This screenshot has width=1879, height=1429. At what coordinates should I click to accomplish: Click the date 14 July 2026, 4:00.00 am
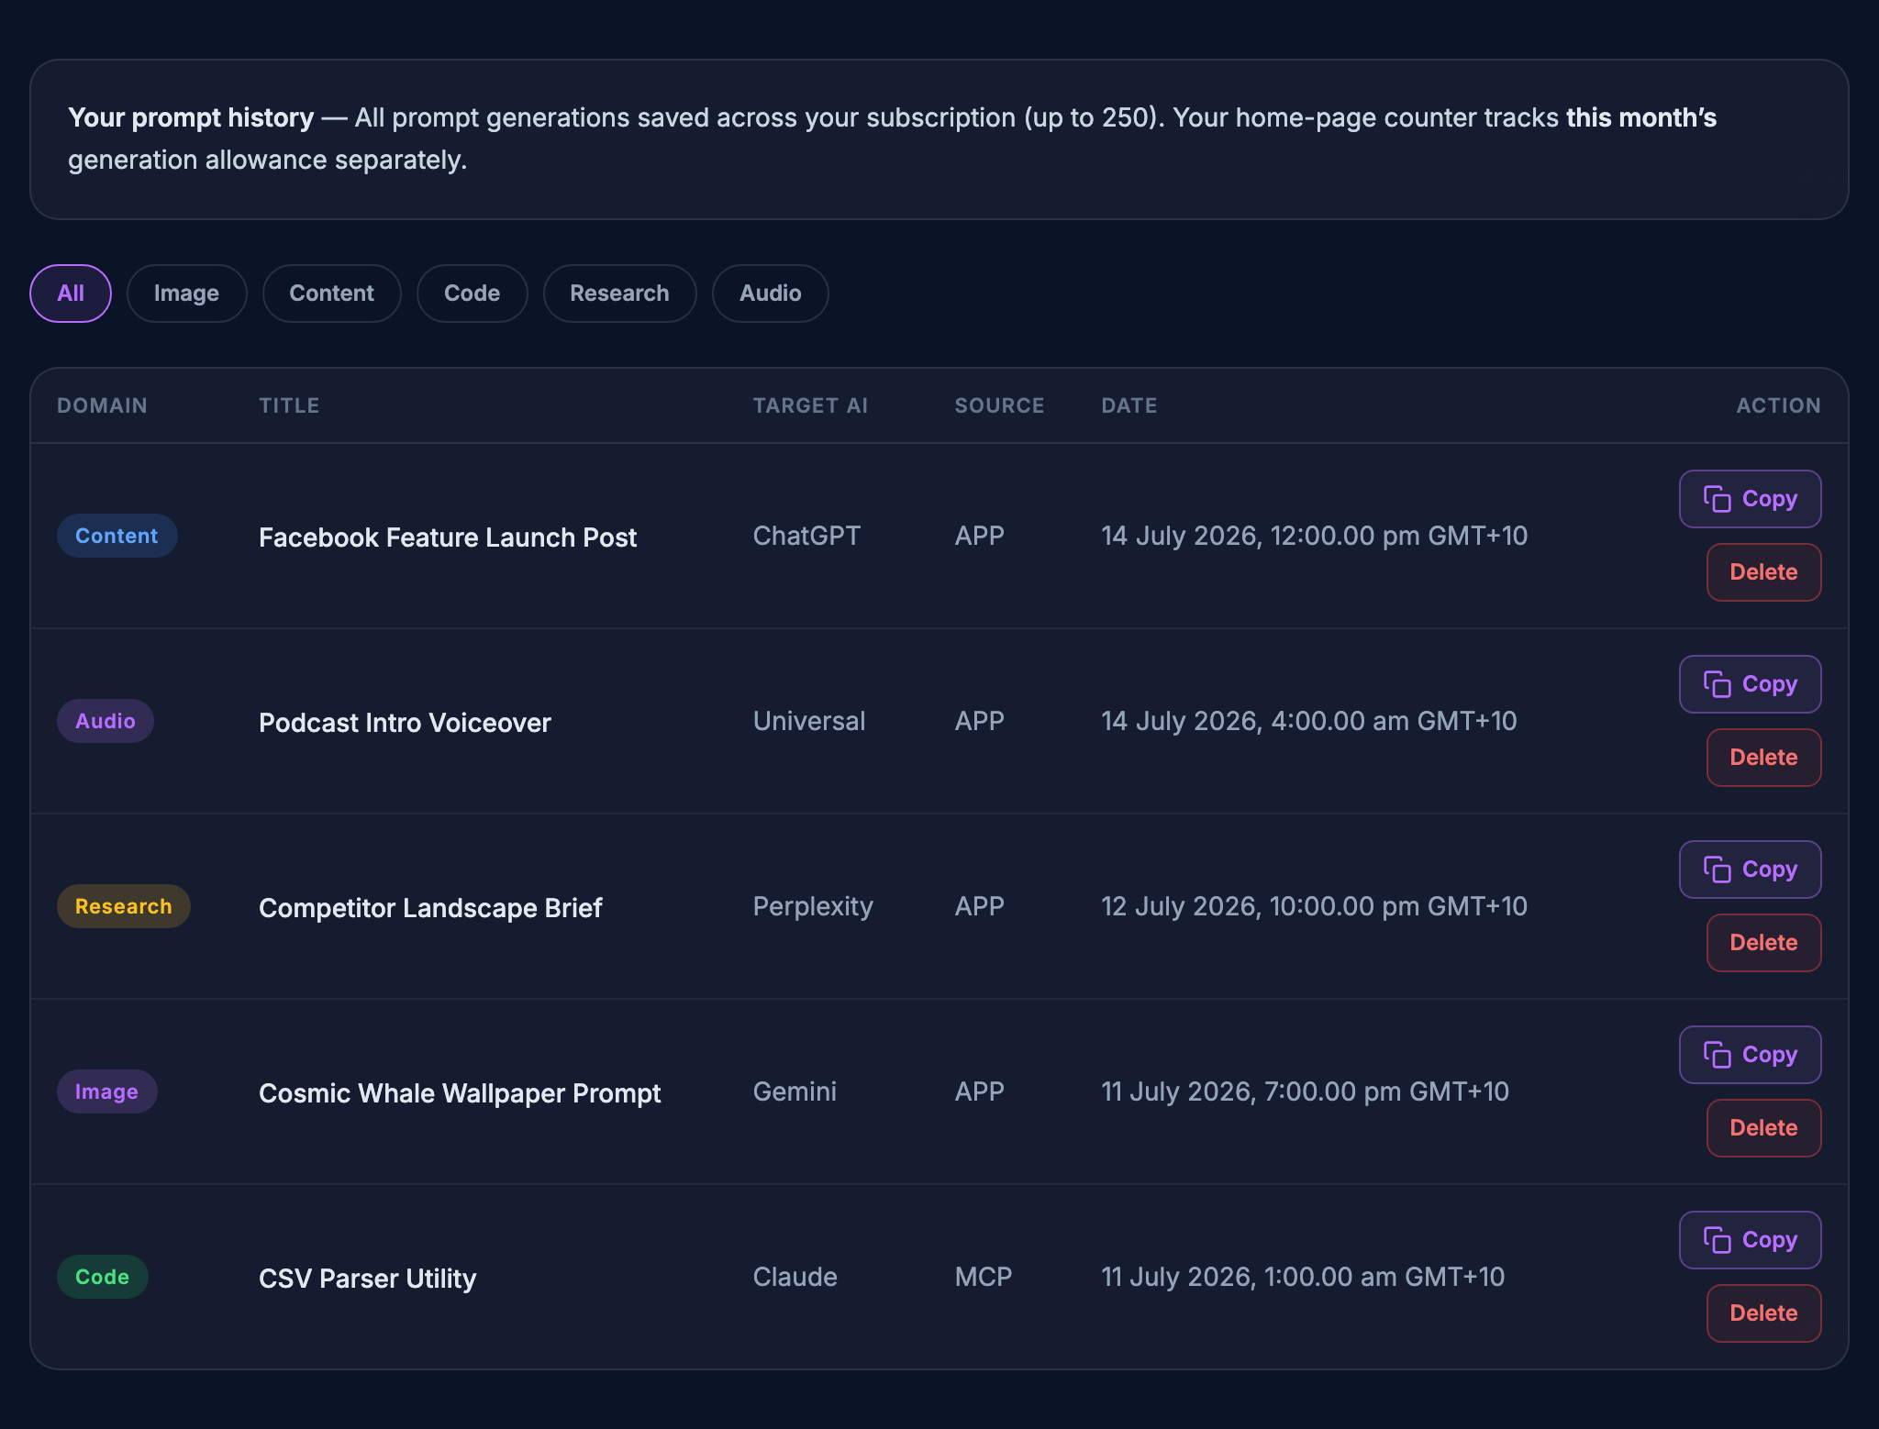click(x=1308, y=721)
